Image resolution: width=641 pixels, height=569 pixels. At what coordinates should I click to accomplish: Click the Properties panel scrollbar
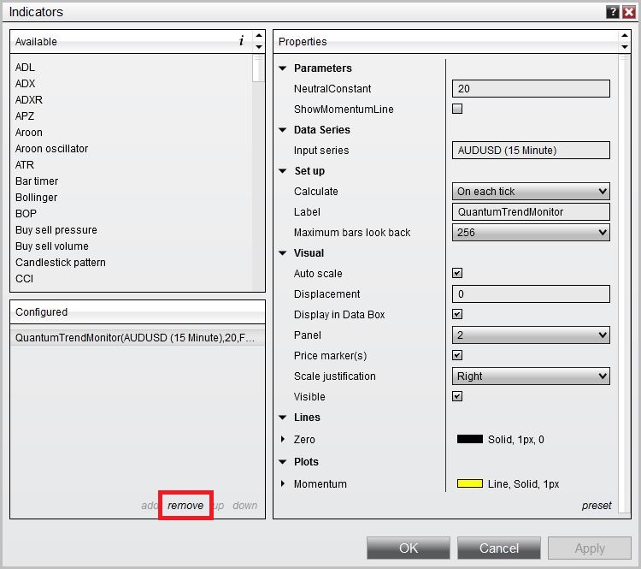click(624, 282)
